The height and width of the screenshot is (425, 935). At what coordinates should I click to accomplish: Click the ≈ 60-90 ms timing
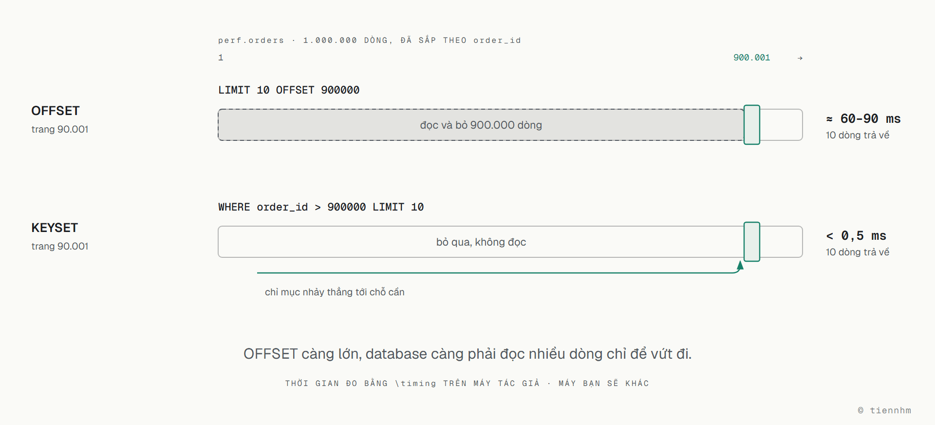pyautogui.click(x=863, y=118)
